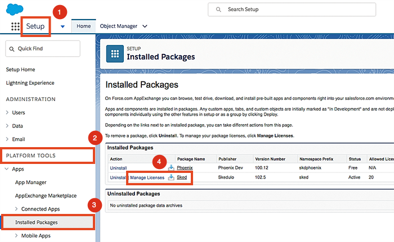Click version number 100.12
This screenshot has width=394, height=242.
pos(262,168)
